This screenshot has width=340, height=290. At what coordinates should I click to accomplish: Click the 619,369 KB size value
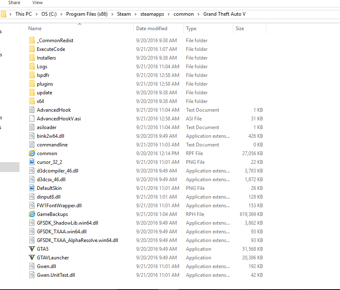tap(251, 214)
